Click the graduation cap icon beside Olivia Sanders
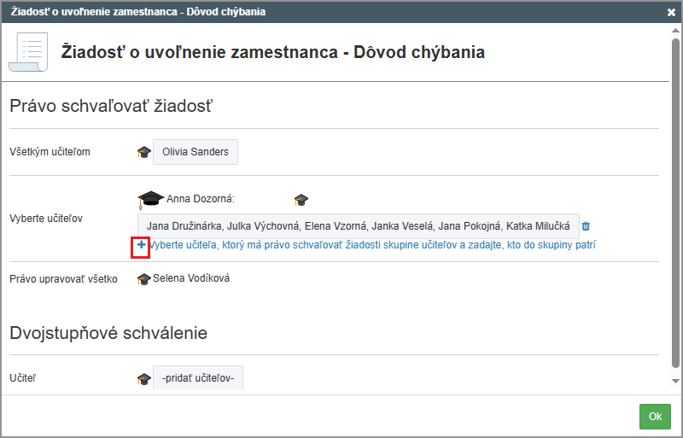Viewport: 683px width, 438px height. coord(143,153)
